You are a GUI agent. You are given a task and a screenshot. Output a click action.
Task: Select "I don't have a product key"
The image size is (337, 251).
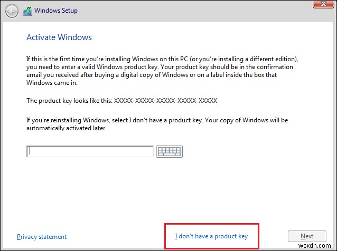[x=211, y=236]
